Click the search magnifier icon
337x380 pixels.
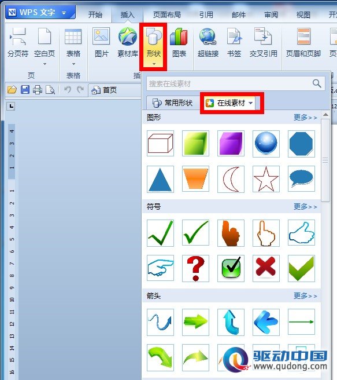(317, 83)
